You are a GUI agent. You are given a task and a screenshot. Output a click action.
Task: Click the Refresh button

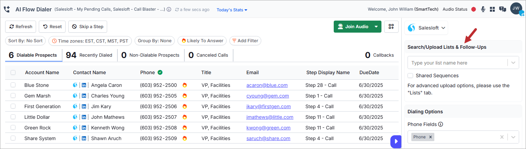[21, 26]
